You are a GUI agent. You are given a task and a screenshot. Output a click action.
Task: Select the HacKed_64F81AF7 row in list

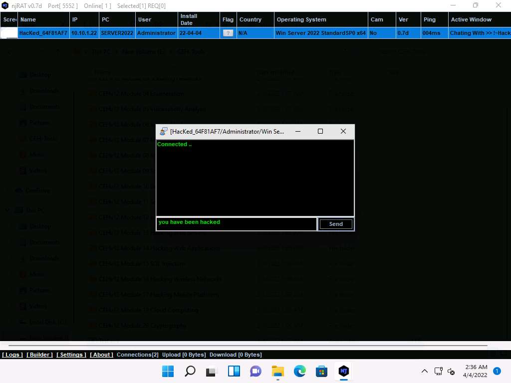click(43, 33)
